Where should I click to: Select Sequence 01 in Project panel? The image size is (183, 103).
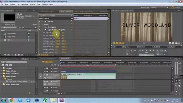(11, 34)
